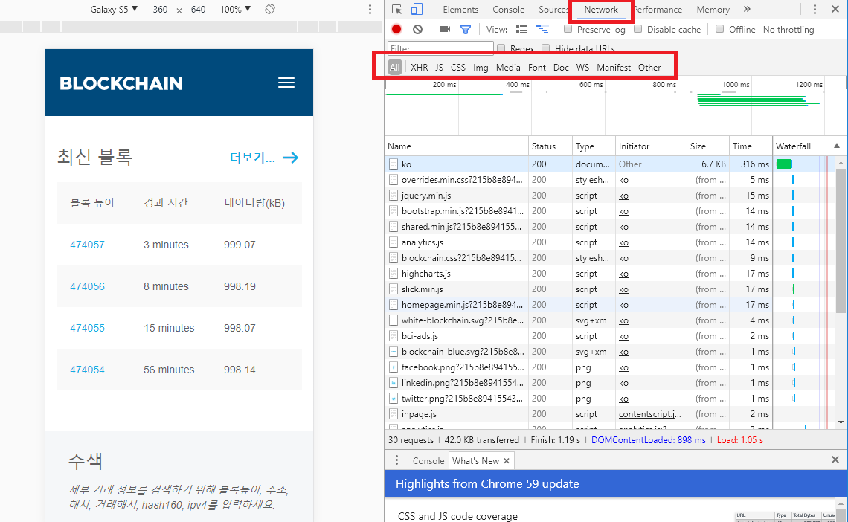
Task: Open the Console drawer tab
Action: pyautogui.click(x=428, y=460)
